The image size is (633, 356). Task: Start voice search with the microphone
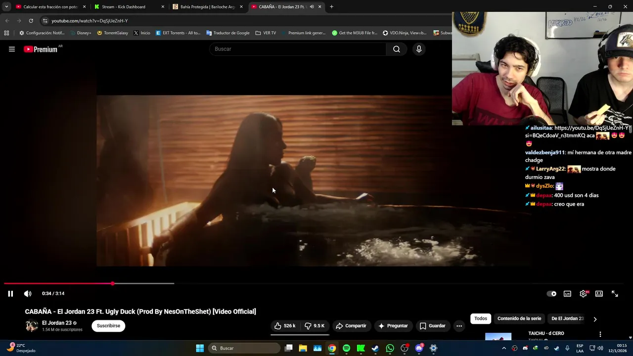click(419, 49)
